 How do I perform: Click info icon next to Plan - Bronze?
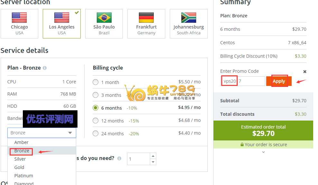[x=45, y=68]
